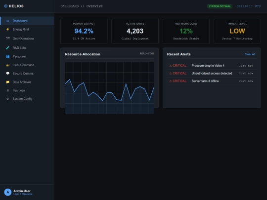The width and height of the screenshot is (267, 200).
Task: Click Just now time of Server farm alert
Action: [246, 81]
